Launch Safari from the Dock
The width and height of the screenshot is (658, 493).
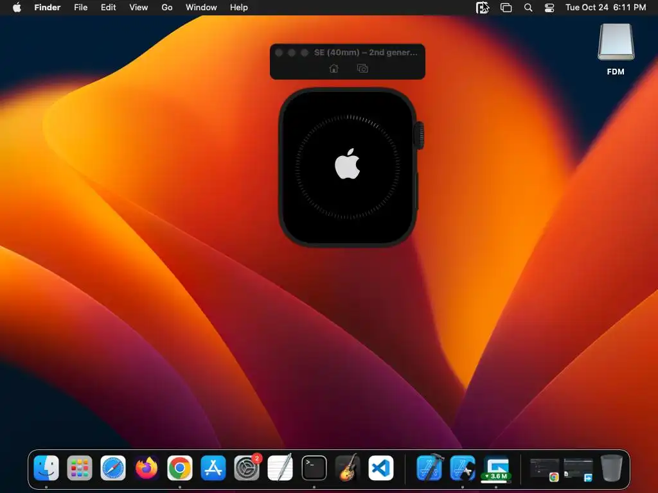coord(113,467)
